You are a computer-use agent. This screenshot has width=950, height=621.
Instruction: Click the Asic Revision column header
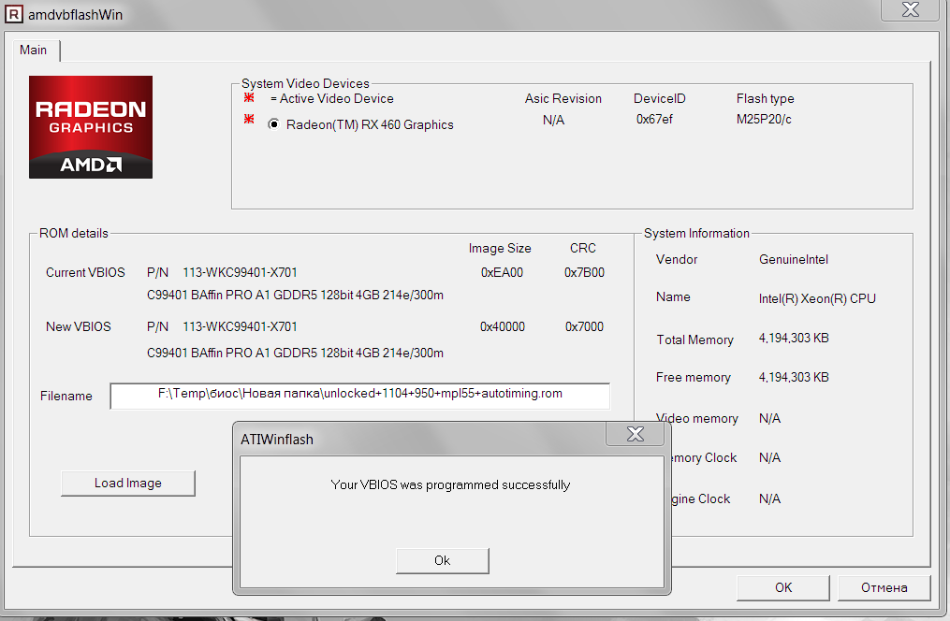click(563, 98)
